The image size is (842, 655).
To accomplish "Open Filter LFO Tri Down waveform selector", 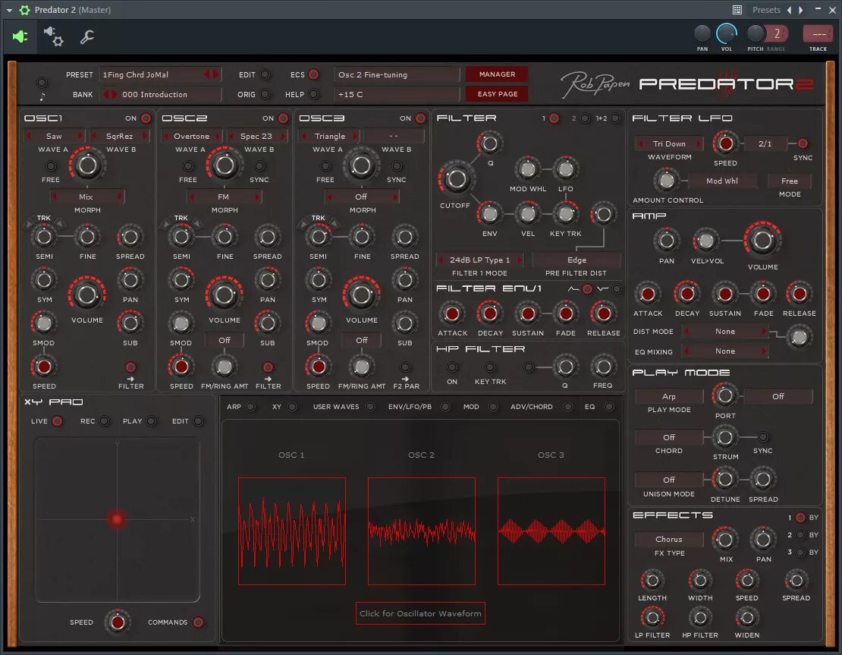I will (669, 144).
